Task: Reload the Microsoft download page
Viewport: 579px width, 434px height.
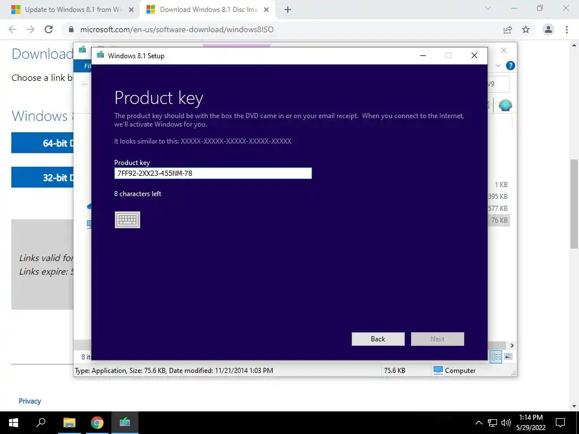Action: pos(49,29)
